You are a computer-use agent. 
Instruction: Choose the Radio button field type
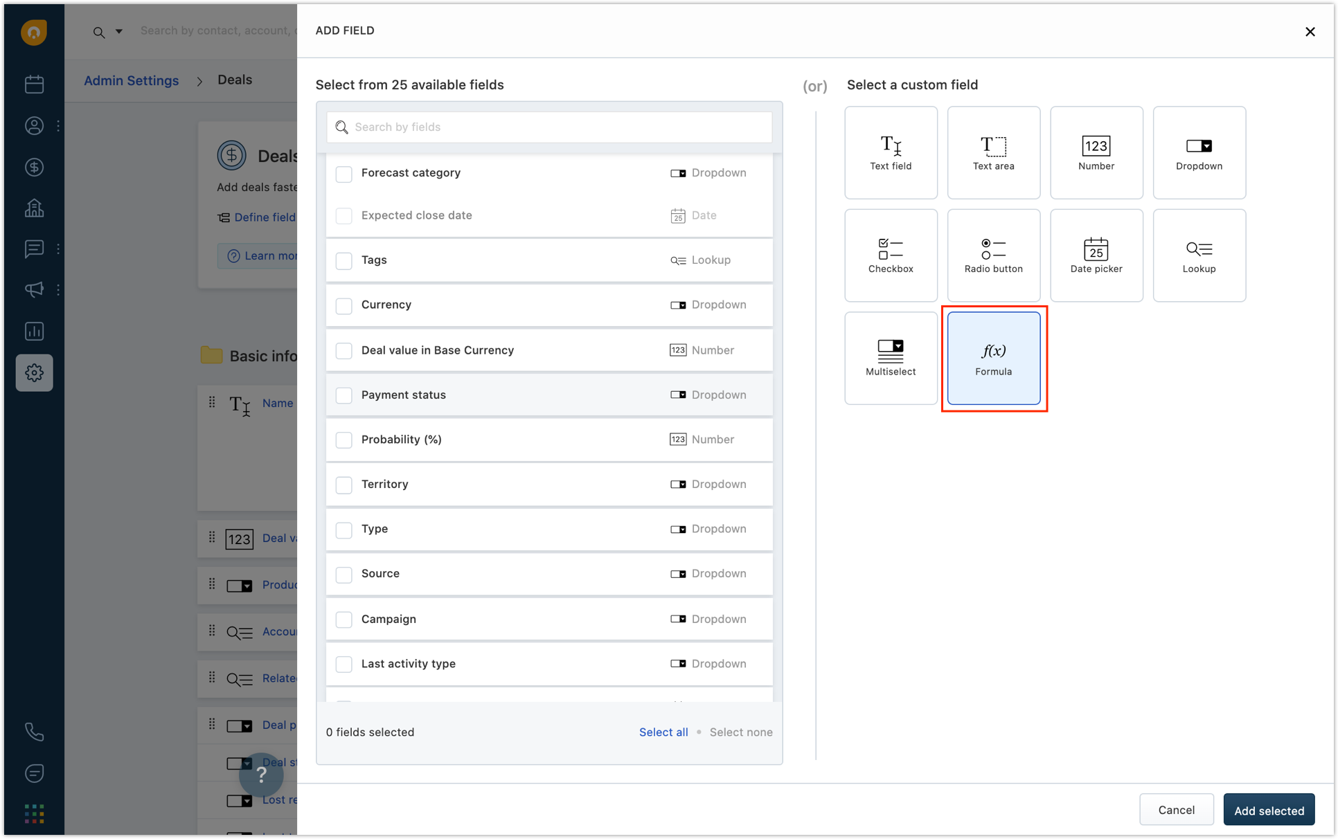pos(993,255)
